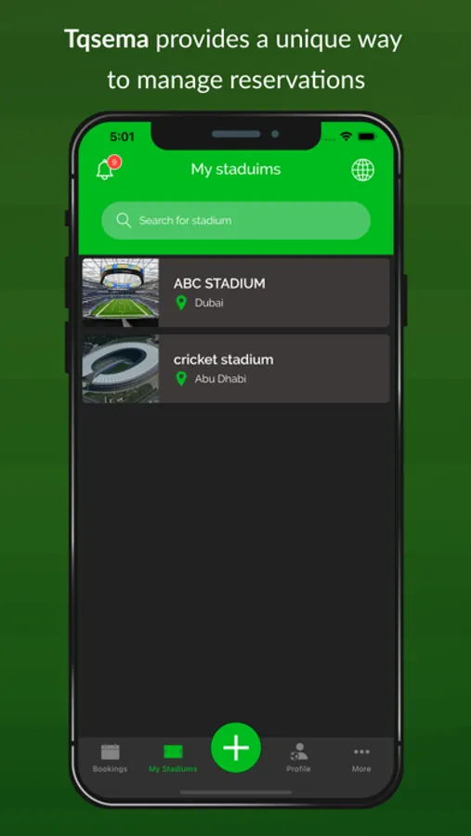Tap the Bookings calendar icon
Viewport: 471px width, 836px height.
pos(111,752)
